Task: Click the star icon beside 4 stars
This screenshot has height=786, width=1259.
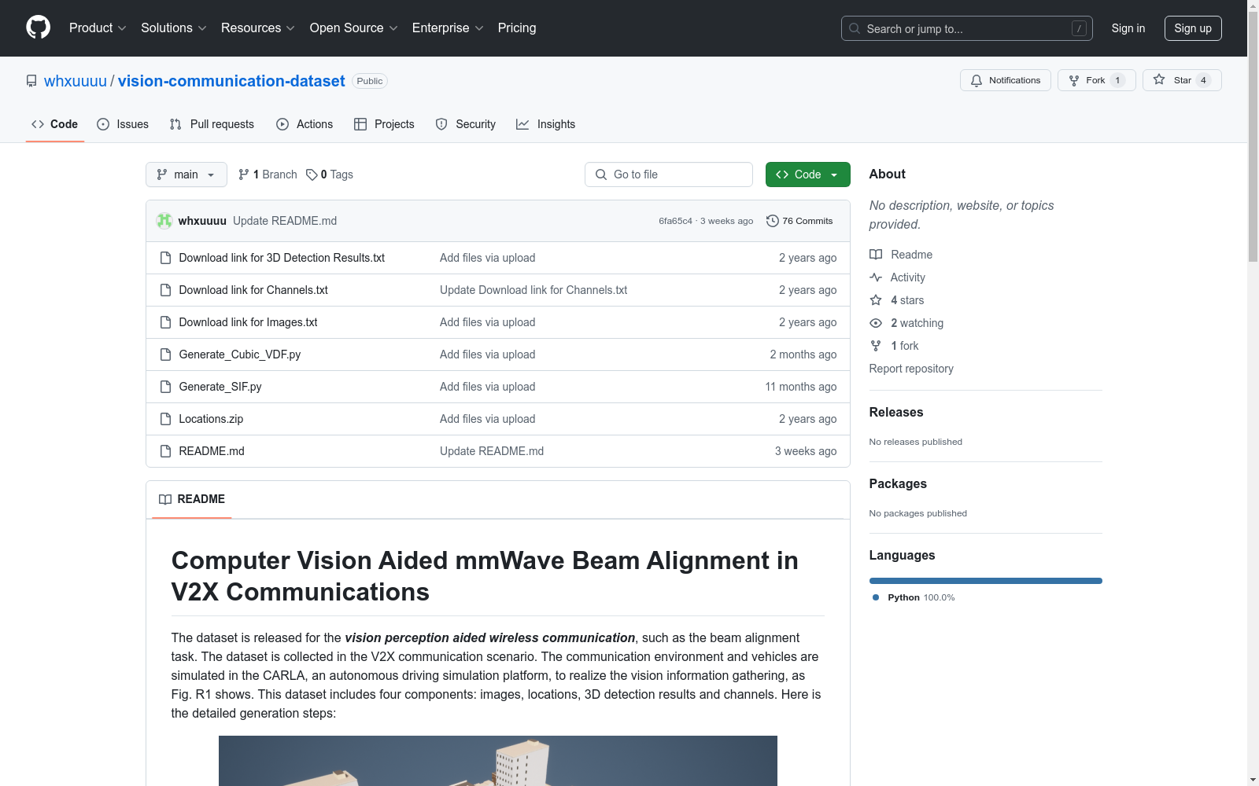Action: (876, 300)
